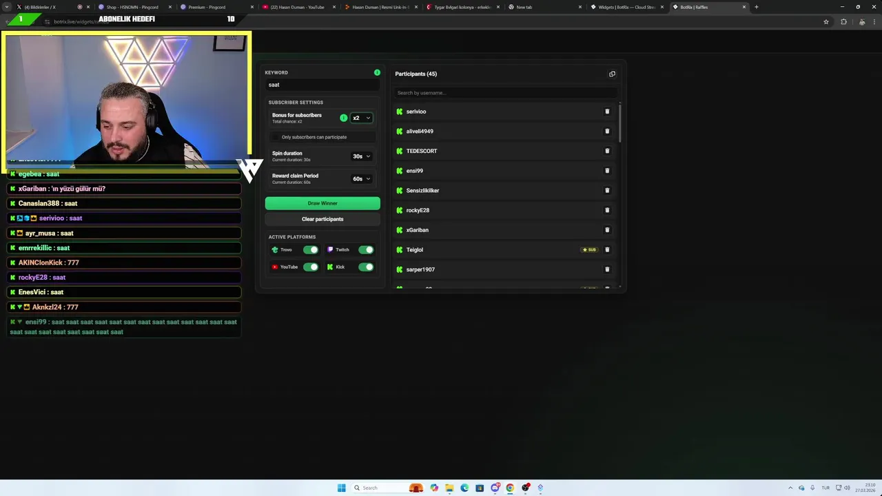Toggle Kick platform switch
The width and height of the screenshot is (882, 496).
[x=366, y=267]
